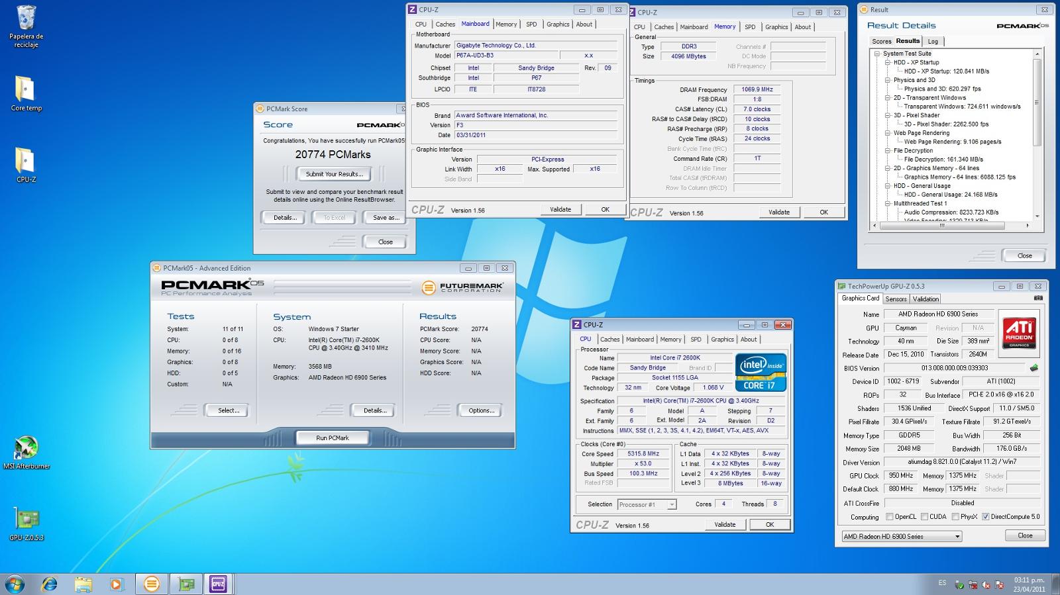
Task: Open the Processor #1 selection dropdown
Action: coord(647,504)
